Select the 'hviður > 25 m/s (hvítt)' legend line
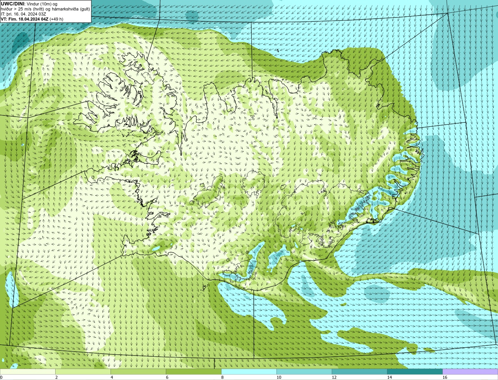 (x=46, y=9)
